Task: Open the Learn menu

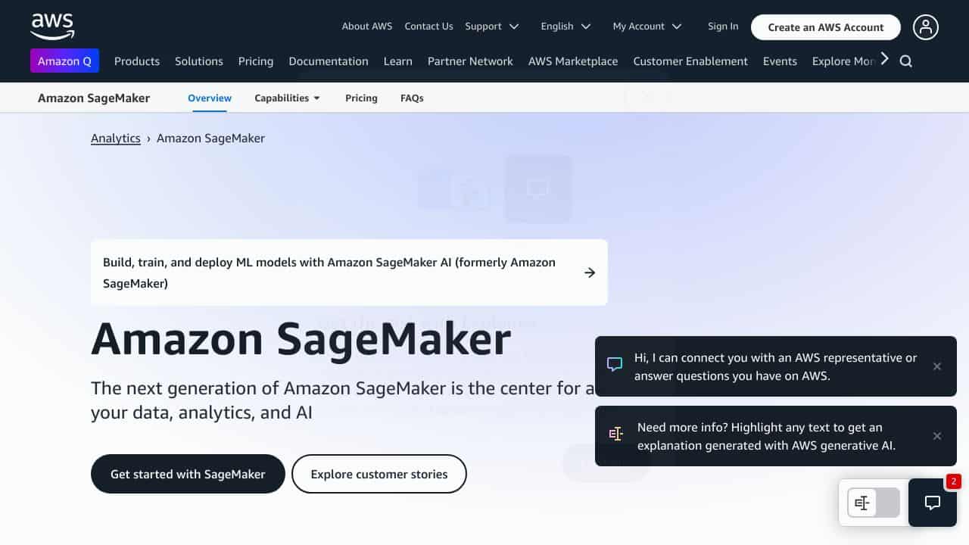Action: pyautogui.click(x=398, y=61)
